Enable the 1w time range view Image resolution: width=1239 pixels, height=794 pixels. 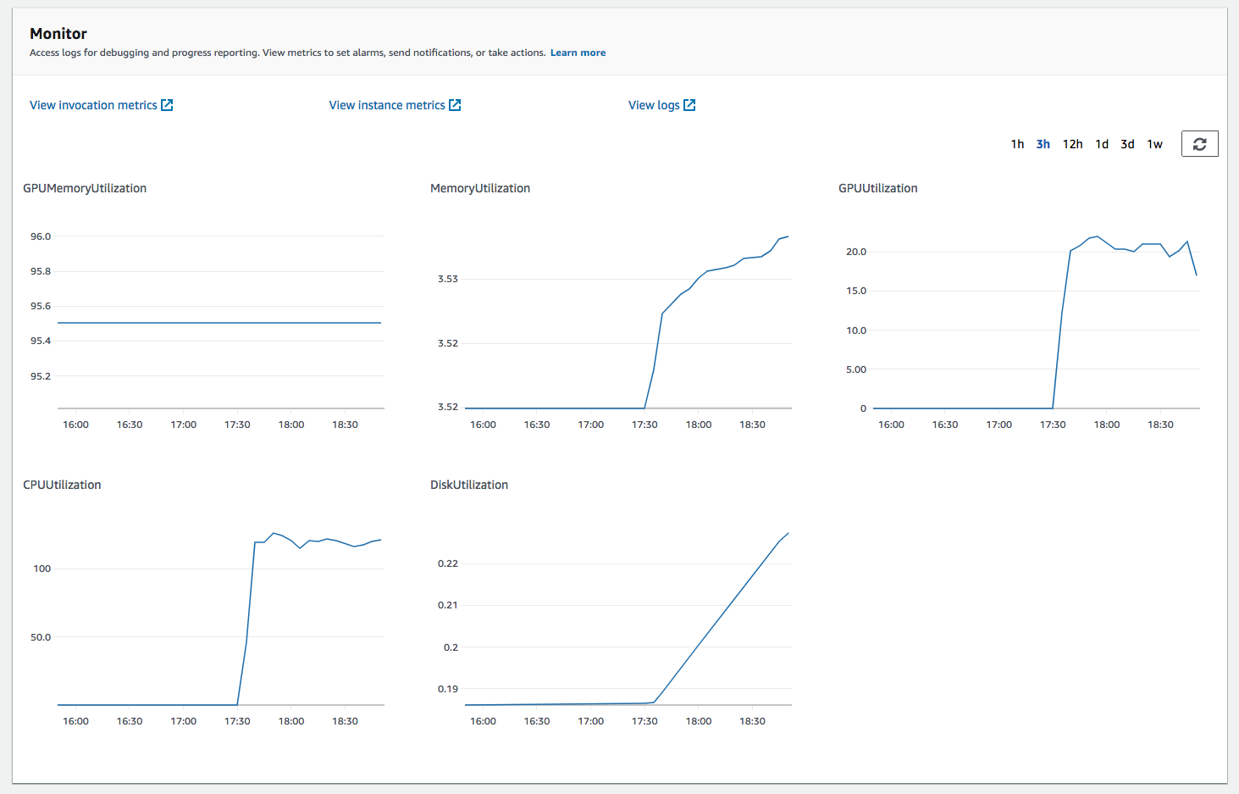tap(1154, 143)
